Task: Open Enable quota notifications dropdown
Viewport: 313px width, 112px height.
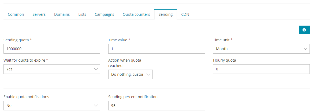Action: coord(52,106)
